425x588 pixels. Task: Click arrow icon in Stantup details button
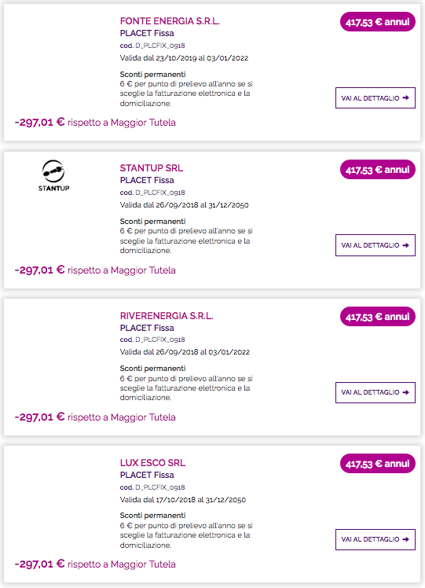point(405,245)
